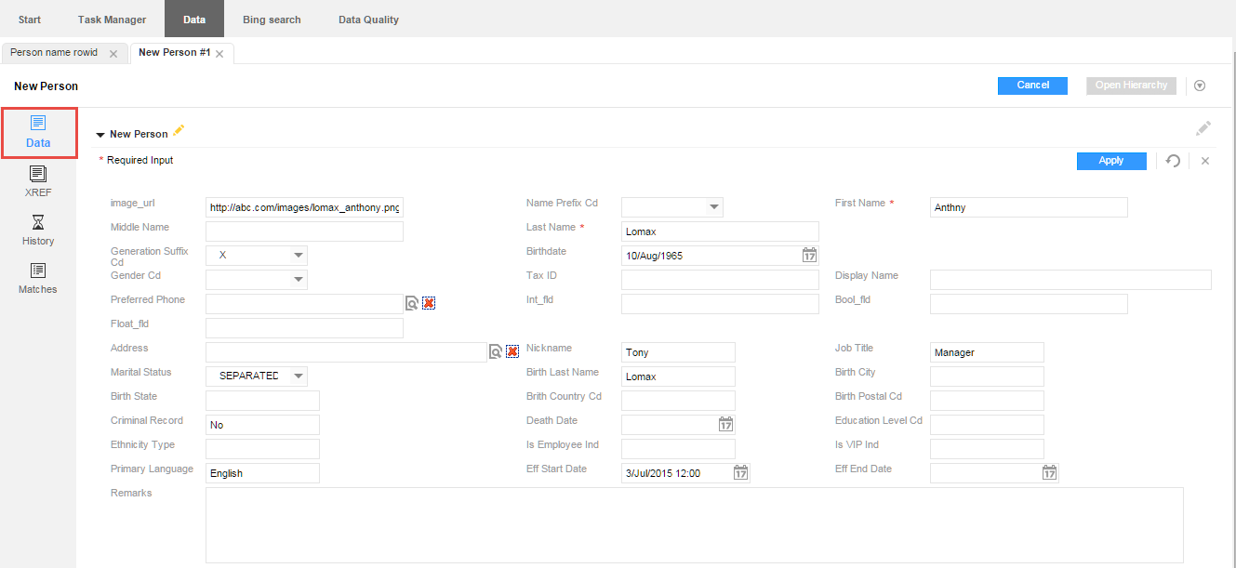The image size is (1236, 568).
Task: Open the XREF view in sidebar
Action: click(38, 181)
